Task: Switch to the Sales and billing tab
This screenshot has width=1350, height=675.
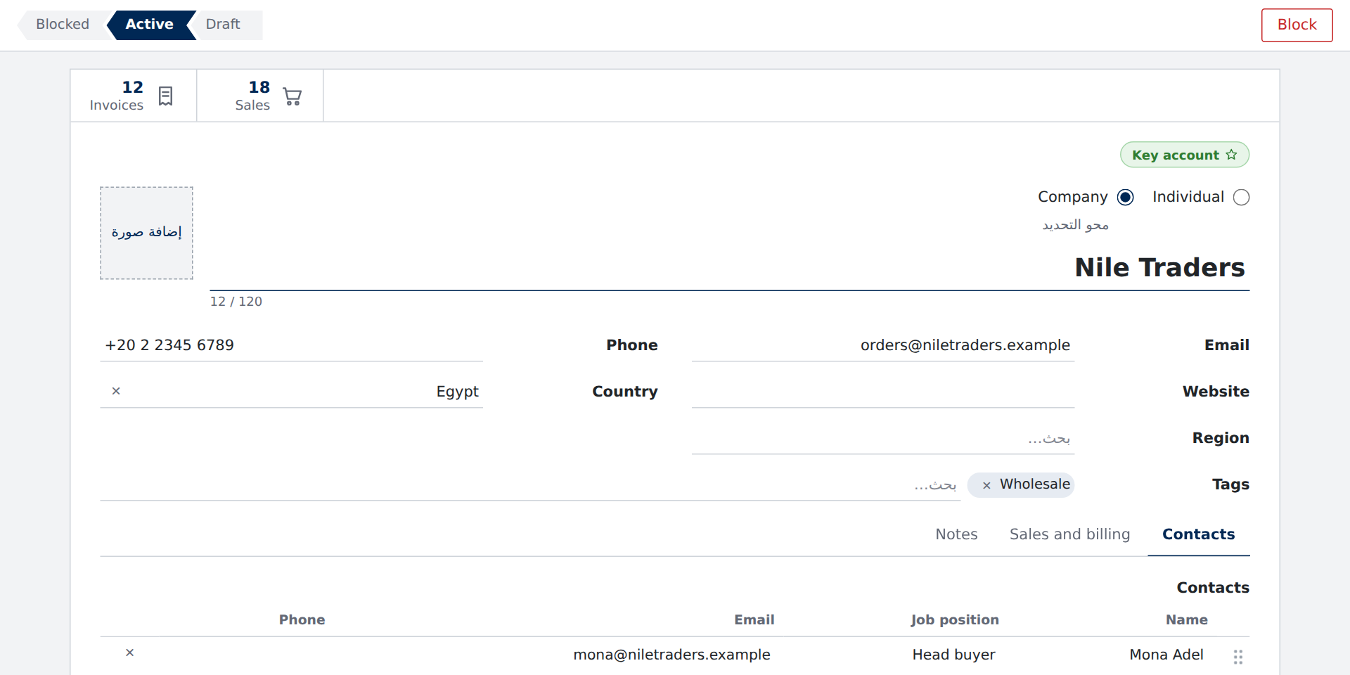Action: (1070, 534)
